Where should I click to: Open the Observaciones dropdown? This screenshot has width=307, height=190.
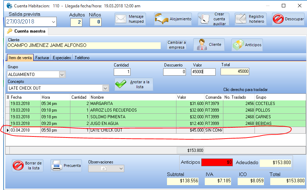coord(121,169)
